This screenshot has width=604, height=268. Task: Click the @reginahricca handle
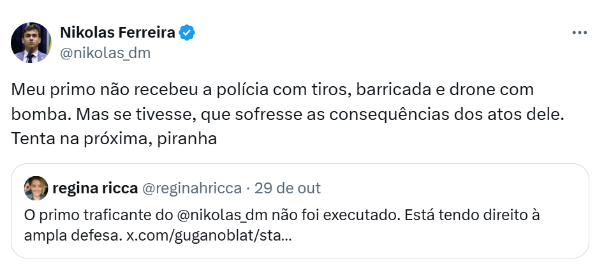pos(191,188)
